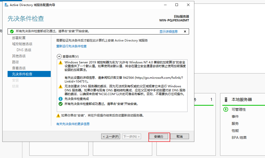Go to DNS 选项 step

click(24, 50)
